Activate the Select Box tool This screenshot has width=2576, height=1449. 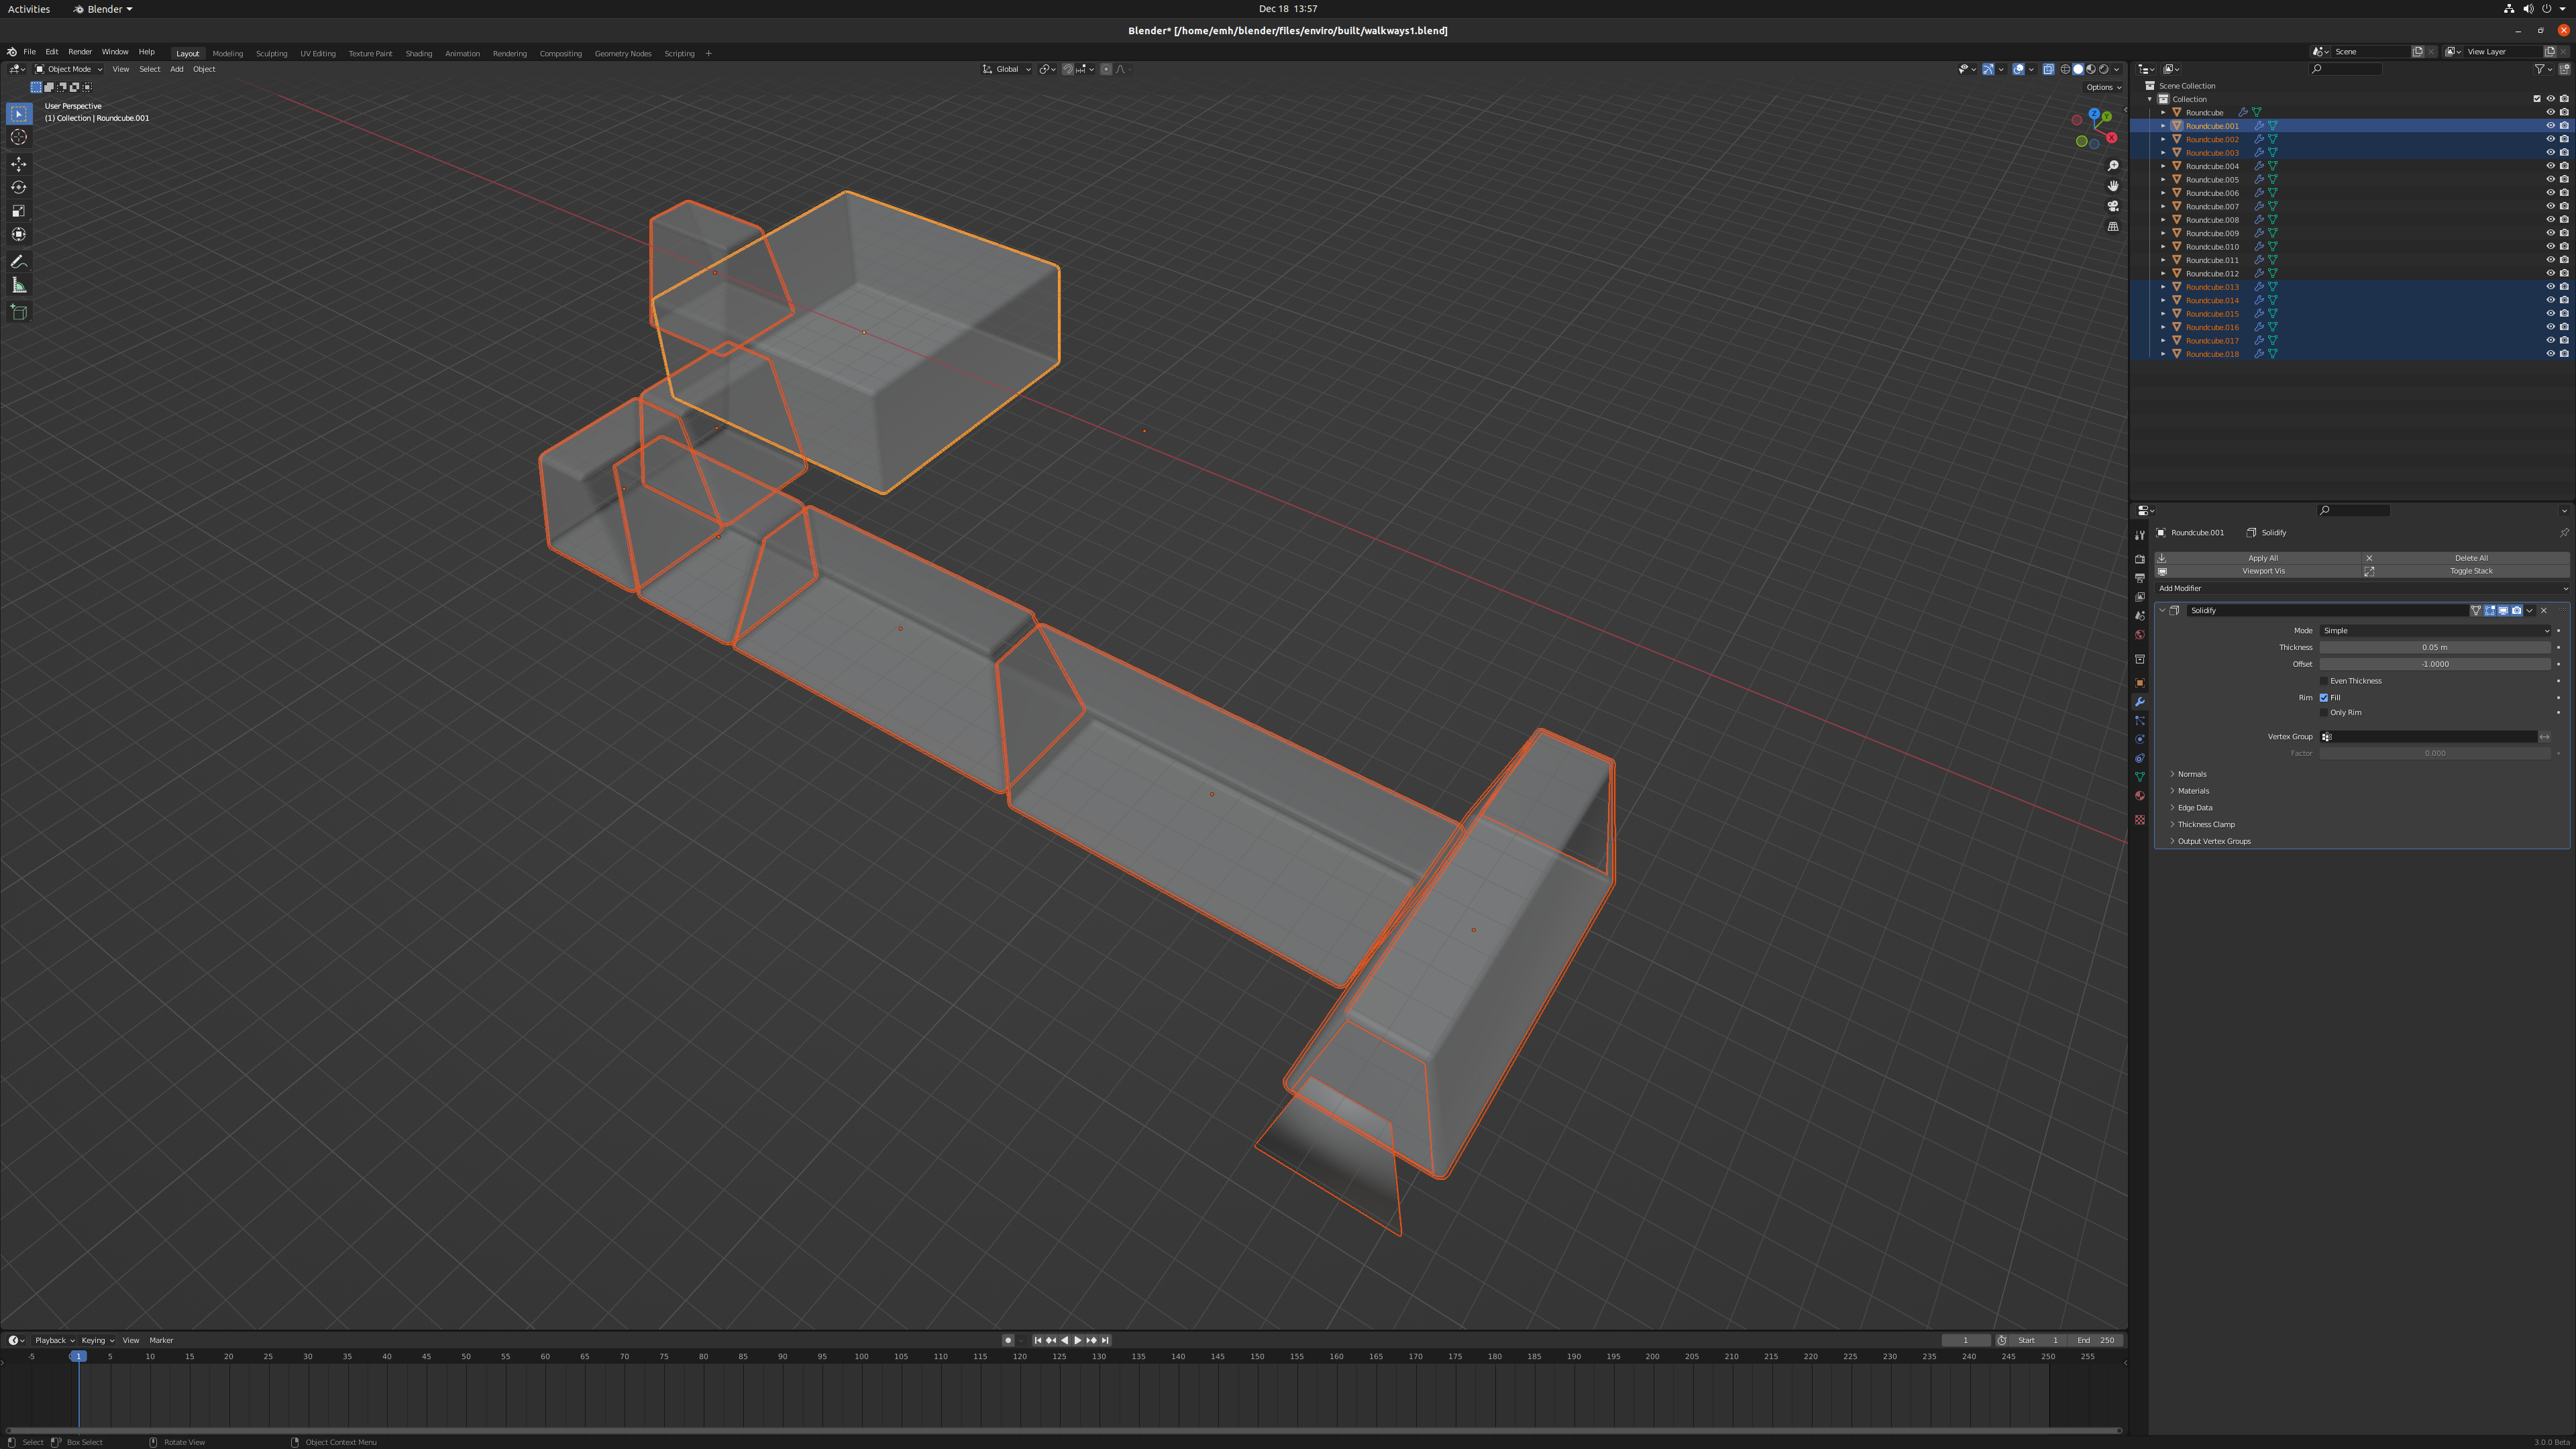point(19,114)
